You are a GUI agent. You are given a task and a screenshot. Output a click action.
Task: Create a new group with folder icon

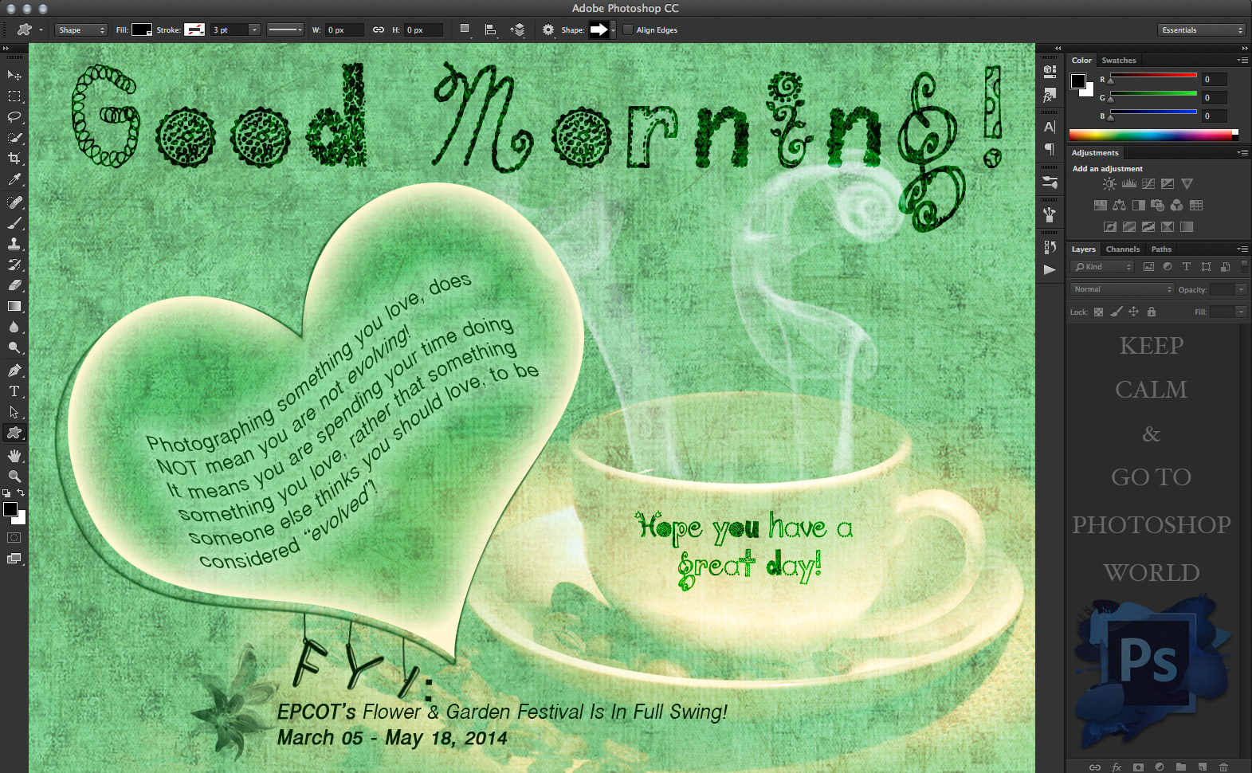tap(1181, 767)
